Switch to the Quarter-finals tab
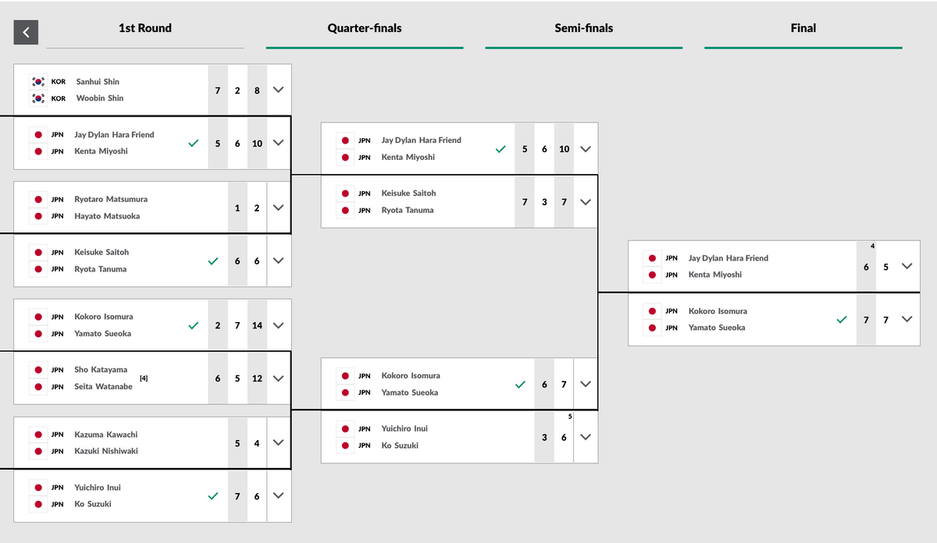 point(365,29)
